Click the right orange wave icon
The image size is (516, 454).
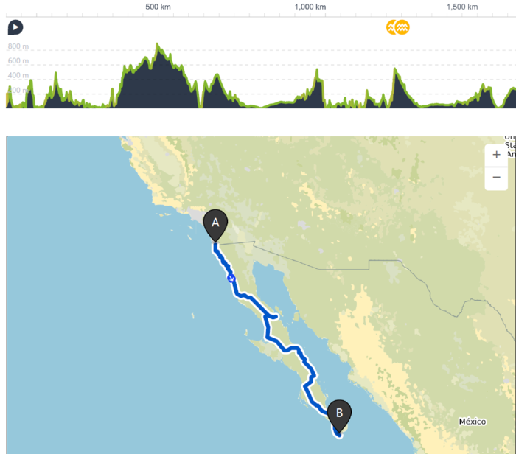pyautogui.click(x=402, y=28)
